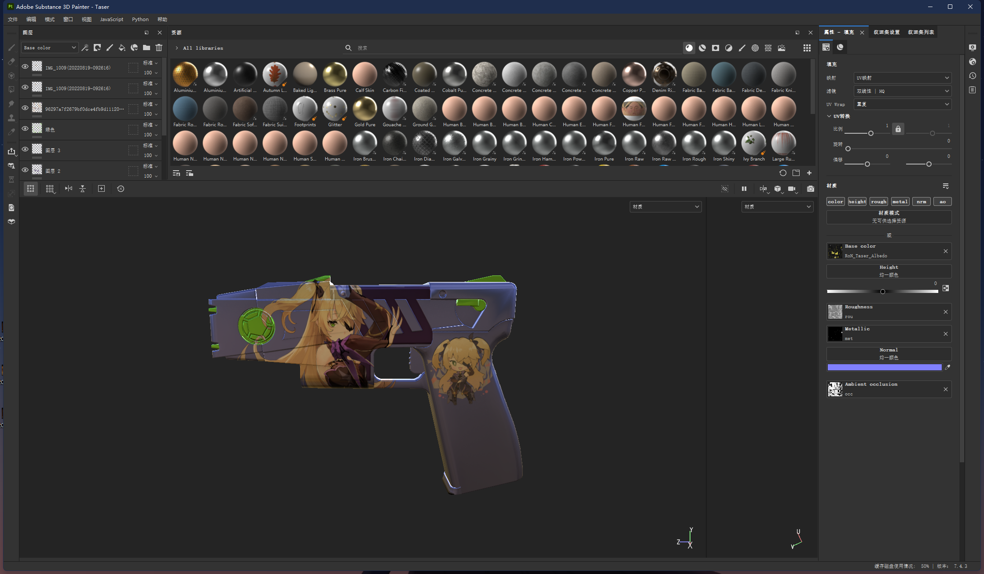Viewport: 984px width, 574px height.
Task: Switch to 纹理集设置 tab
Action: tap(886, 32)
